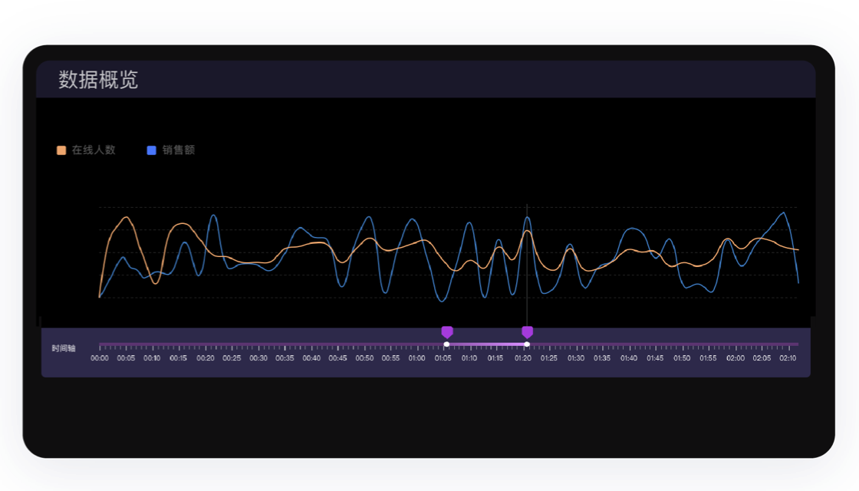Toggle the 销售额 series label
Image resolution: width=859 pixels, height=491 pixels.
coord(179,150)
